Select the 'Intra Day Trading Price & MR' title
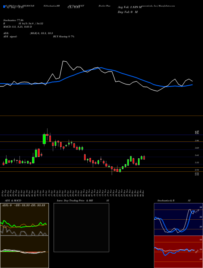Image resolution: width=203 pixels, height=268 pixels. 75,201
